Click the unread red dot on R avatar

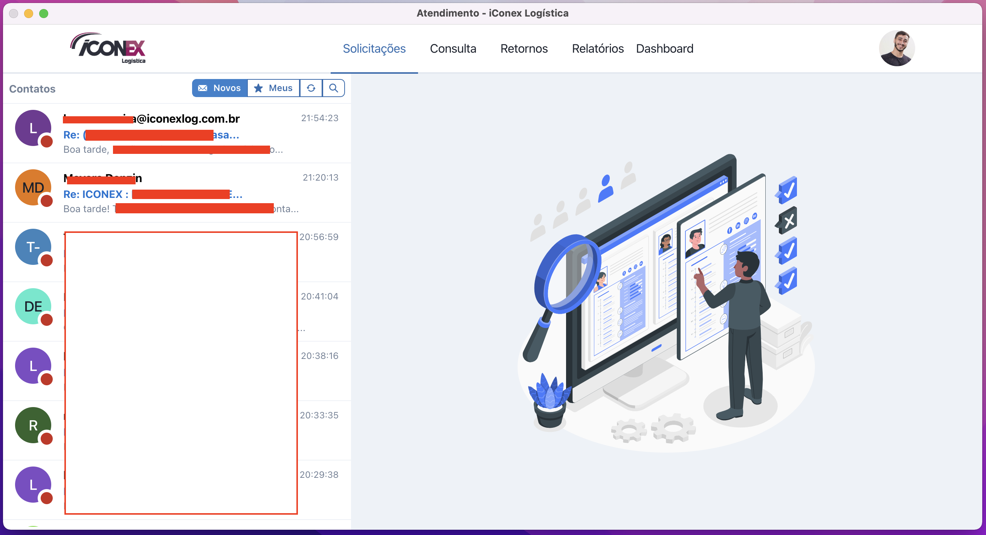[47, 439]
